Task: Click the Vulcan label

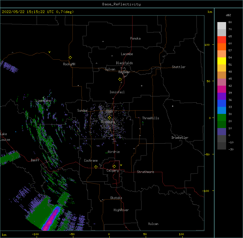Action: coord(153,224)
